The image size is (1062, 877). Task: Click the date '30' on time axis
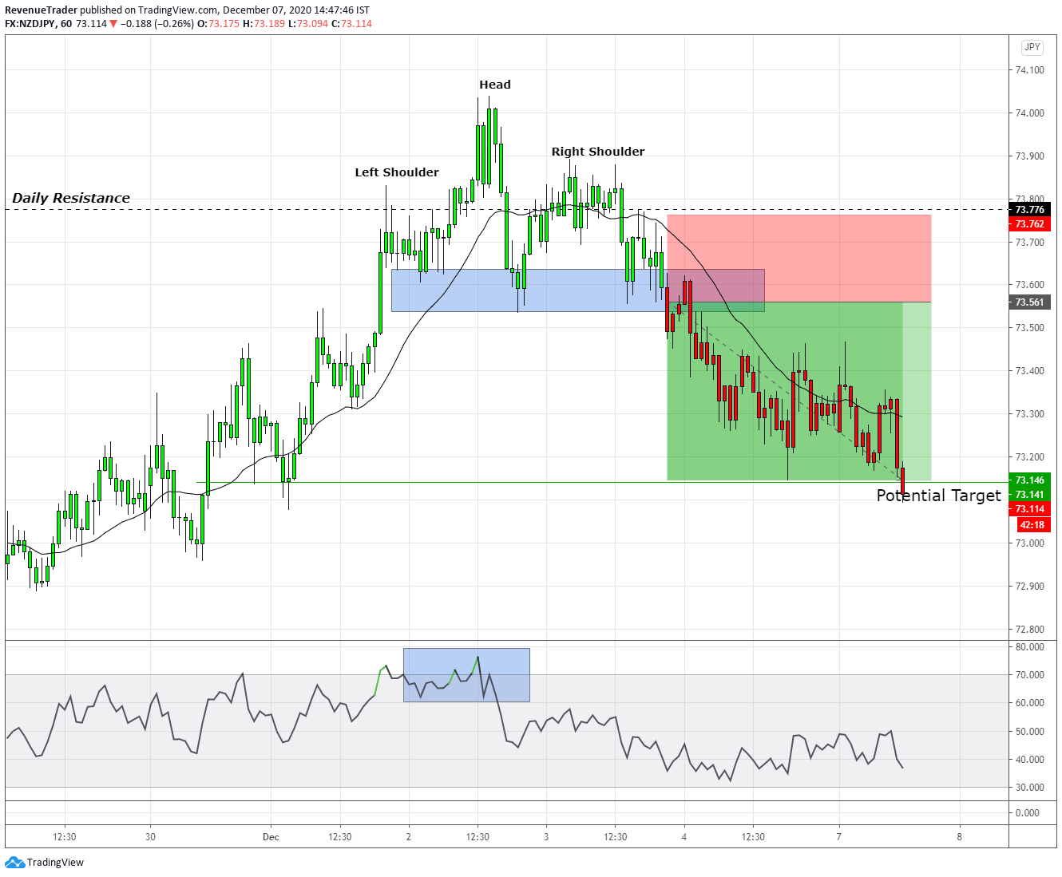click(x=151, y=837)
